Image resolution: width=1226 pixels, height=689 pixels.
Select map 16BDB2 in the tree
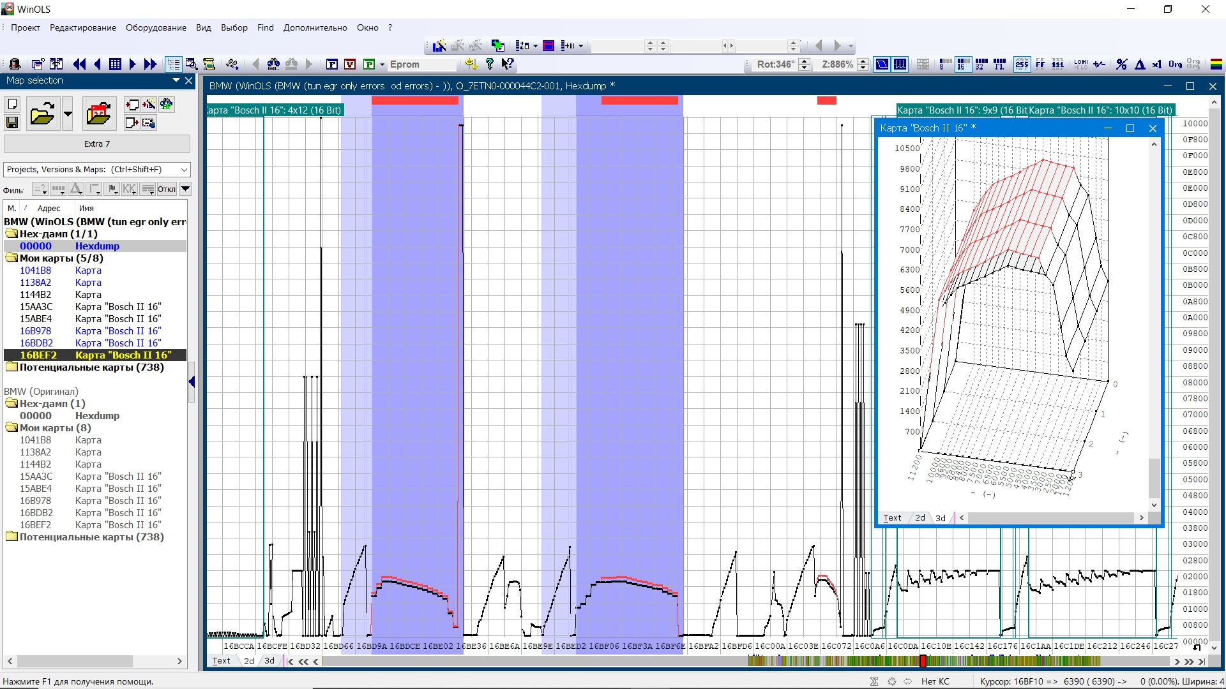pyautogui.click(x=36, y=343)
